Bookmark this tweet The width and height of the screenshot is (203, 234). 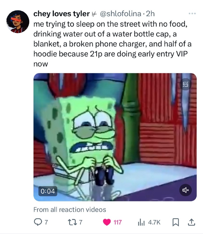(x=175, y=222)
